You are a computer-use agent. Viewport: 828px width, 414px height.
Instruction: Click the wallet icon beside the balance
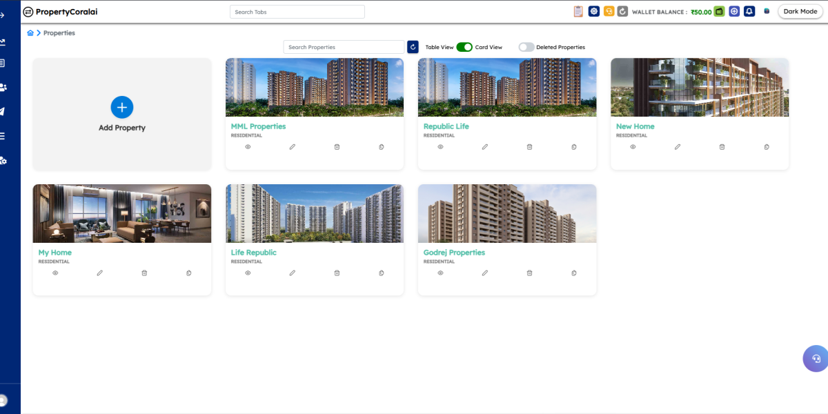(719, 12)
